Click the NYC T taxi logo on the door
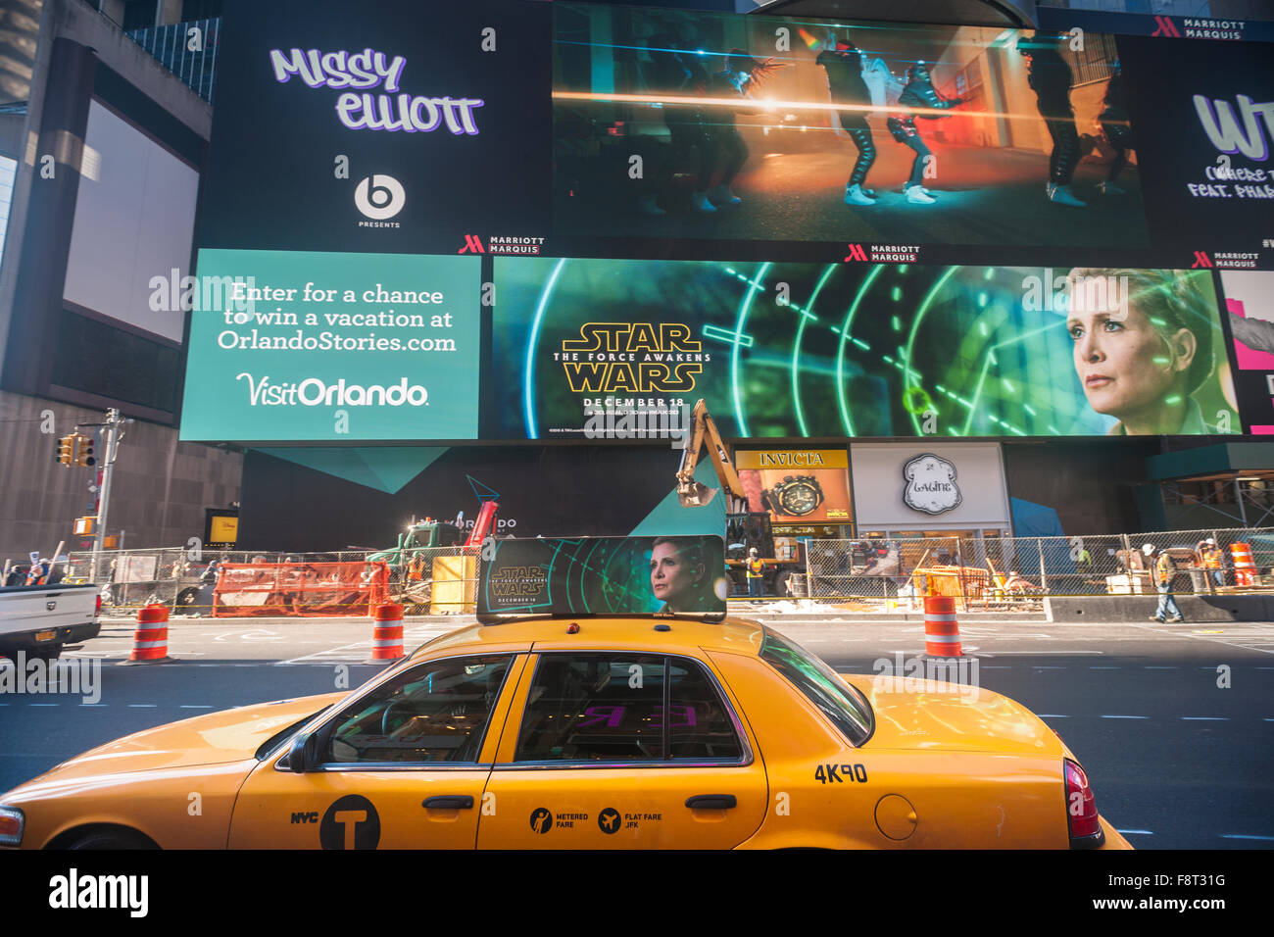The image size is (1274, 937). pyautogui.click(x=348, y=821)
